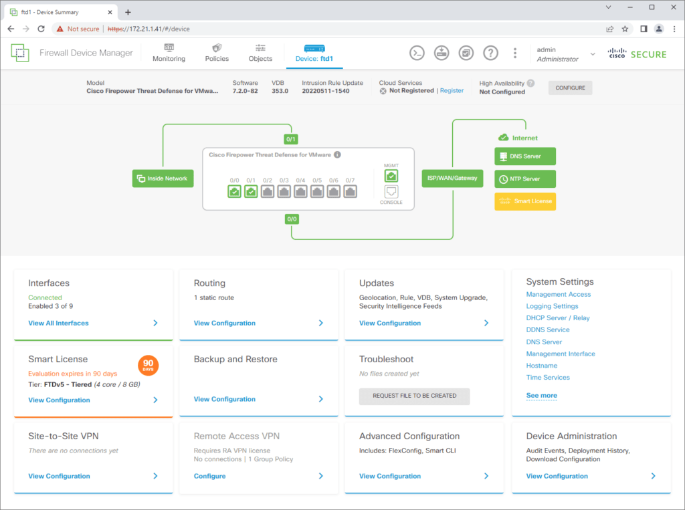Image resolution: width=685 pixels, height=510 pixels.
Task: Select the DNS Server icon in the topology
Action: (x=524, y=156)
